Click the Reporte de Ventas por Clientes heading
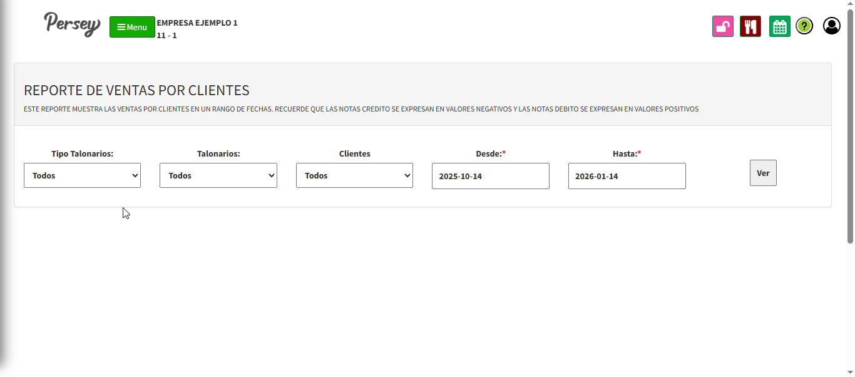This screenshot has height=377, width=855. [136, 90]
